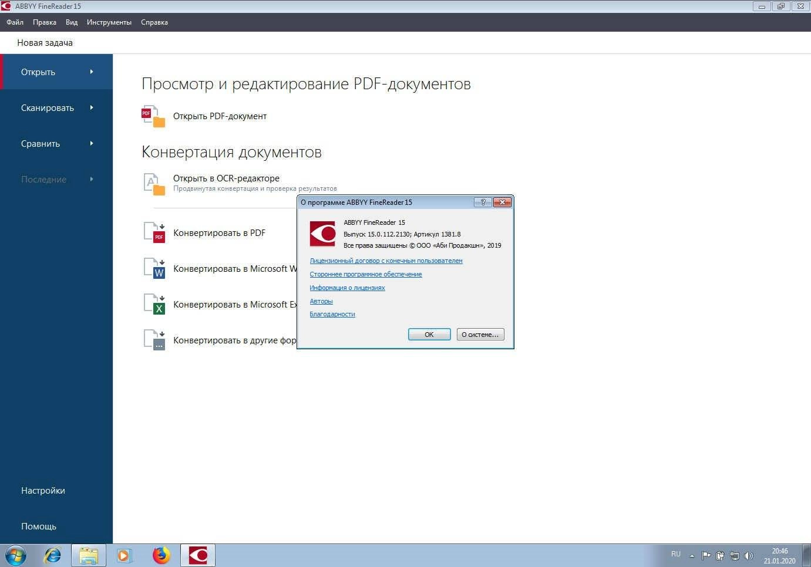Click the ABBYY logo in About dialog
The image size is (811, 567).
coord(322,234)
